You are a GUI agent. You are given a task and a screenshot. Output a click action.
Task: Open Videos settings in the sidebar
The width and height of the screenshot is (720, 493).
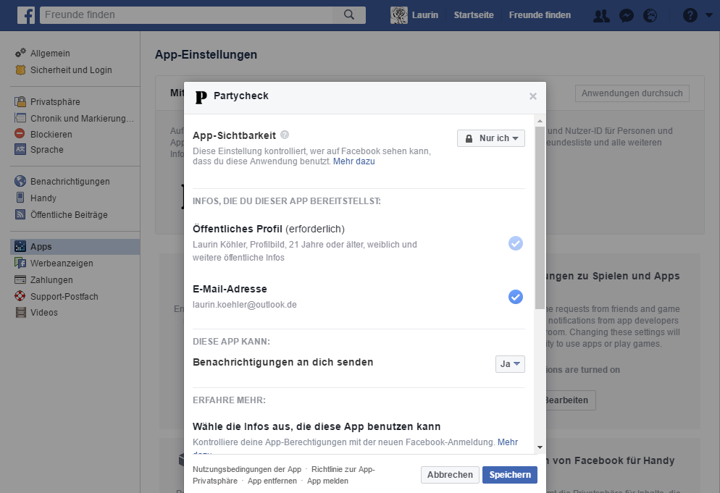[44, 312]
